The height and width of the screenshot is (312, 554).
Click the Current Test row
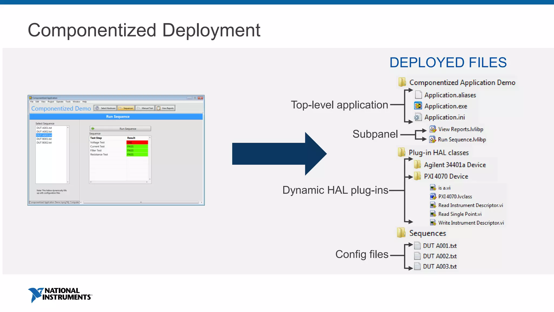[x=119, y=147]
